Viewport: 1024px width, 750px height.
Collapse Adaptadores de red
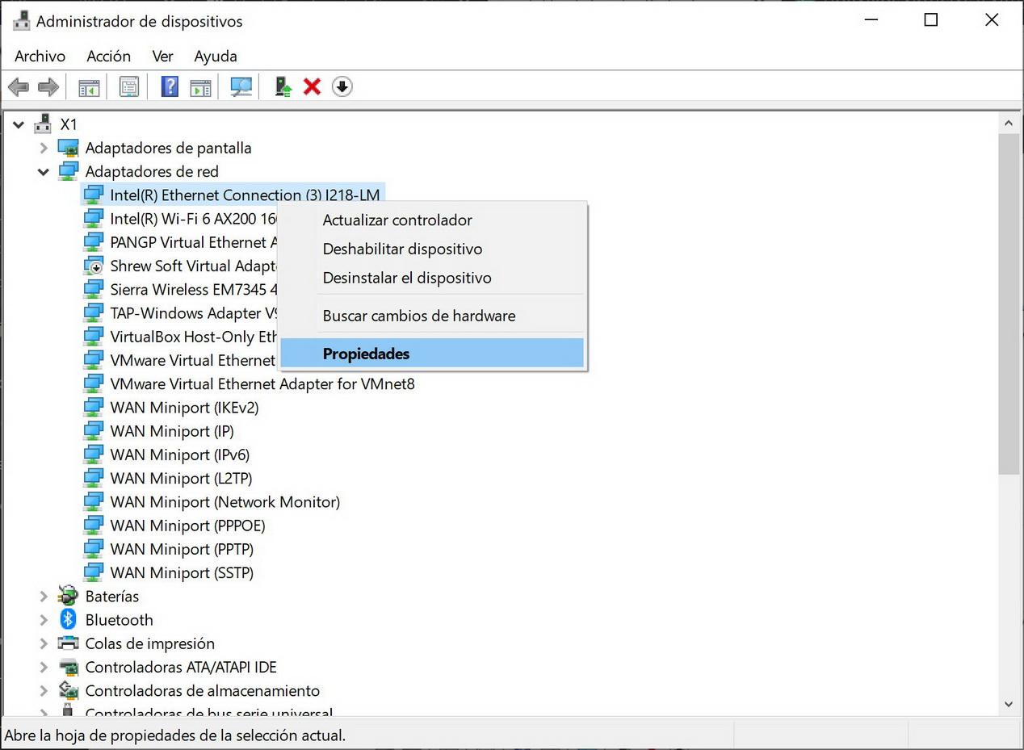coord(44,171)
